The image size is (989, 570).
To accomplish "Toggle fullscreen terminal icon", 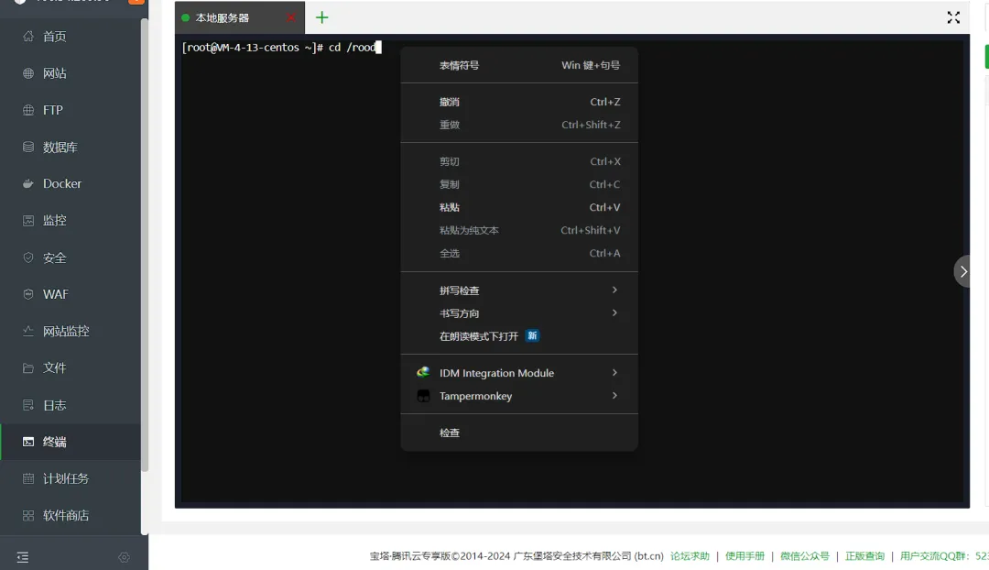I will [x=953, y=17].
